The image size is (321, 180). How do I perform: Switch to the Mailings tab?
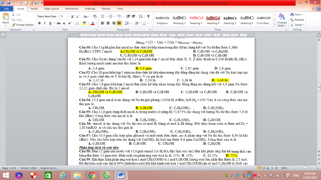pos(90,9)
